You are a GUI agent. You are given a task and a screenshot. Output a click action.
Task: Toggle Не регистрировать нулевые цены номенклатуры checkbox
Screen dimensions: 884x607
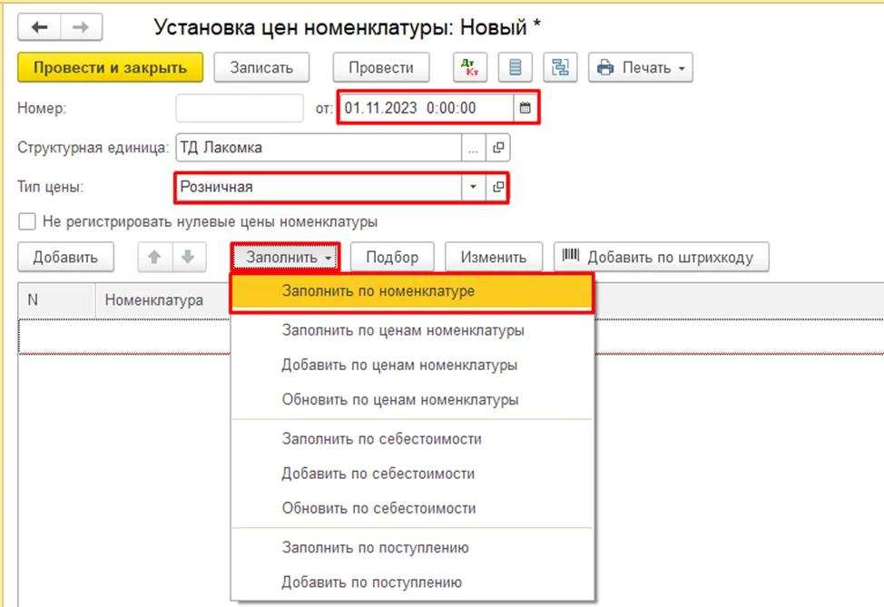pos(27,221)
